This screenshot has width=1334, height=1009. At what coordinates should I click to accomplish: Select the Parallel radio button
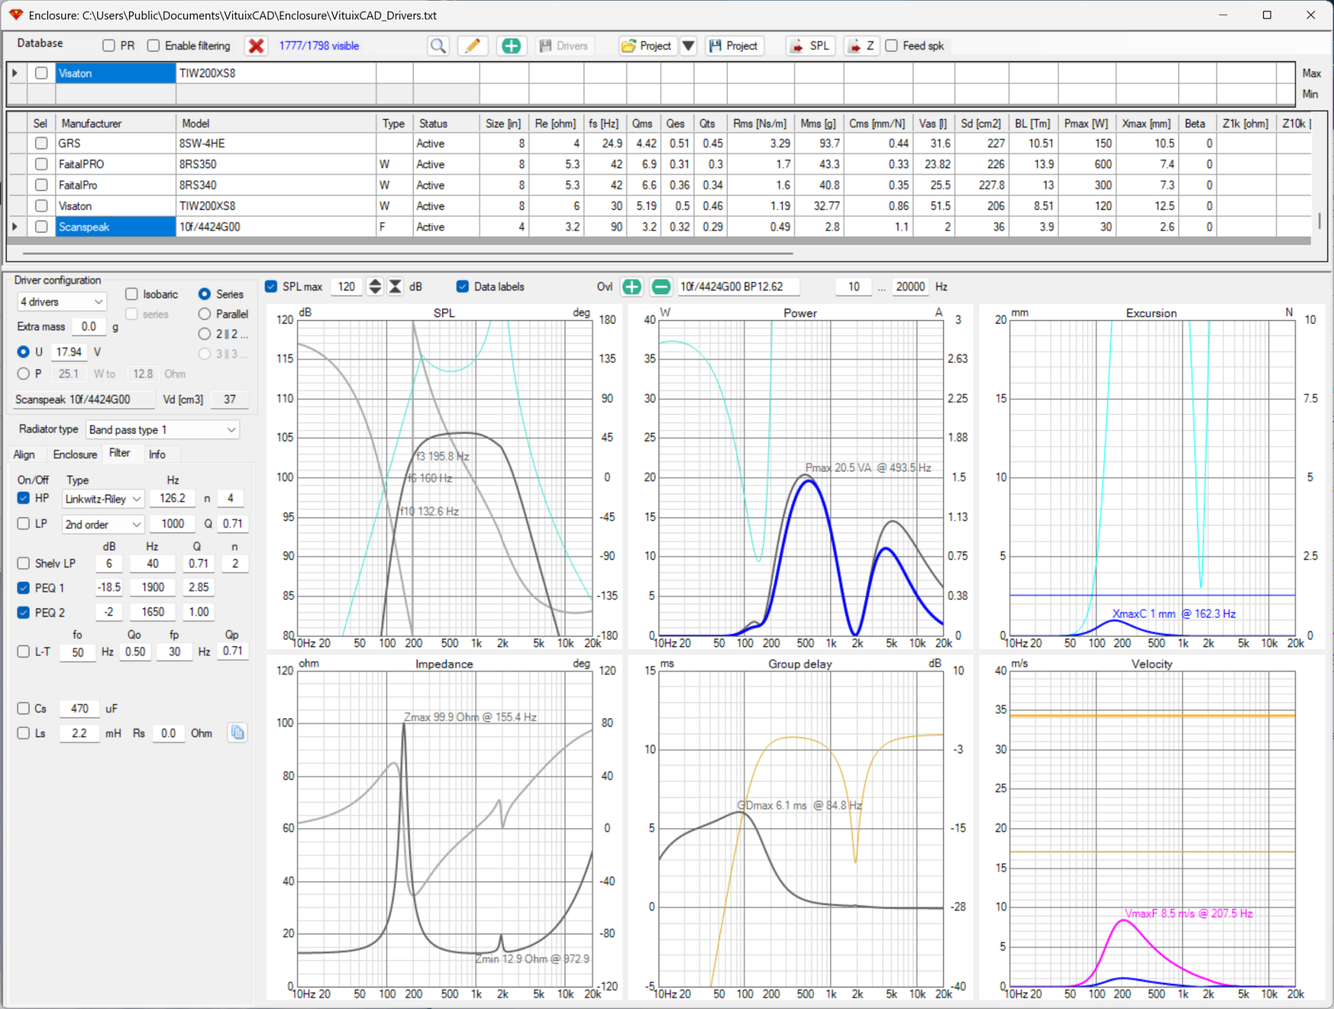tap(205, 314)
